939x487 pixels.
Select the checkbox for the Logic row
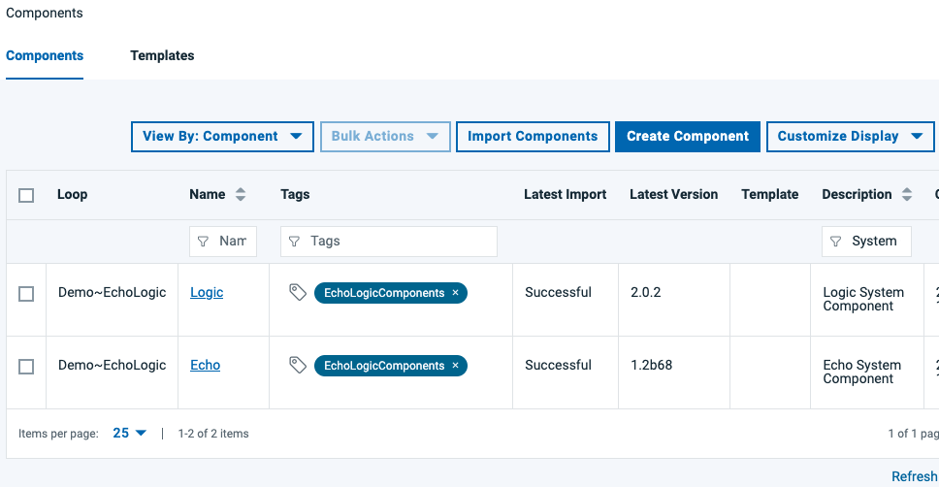[x=26, y=294]
